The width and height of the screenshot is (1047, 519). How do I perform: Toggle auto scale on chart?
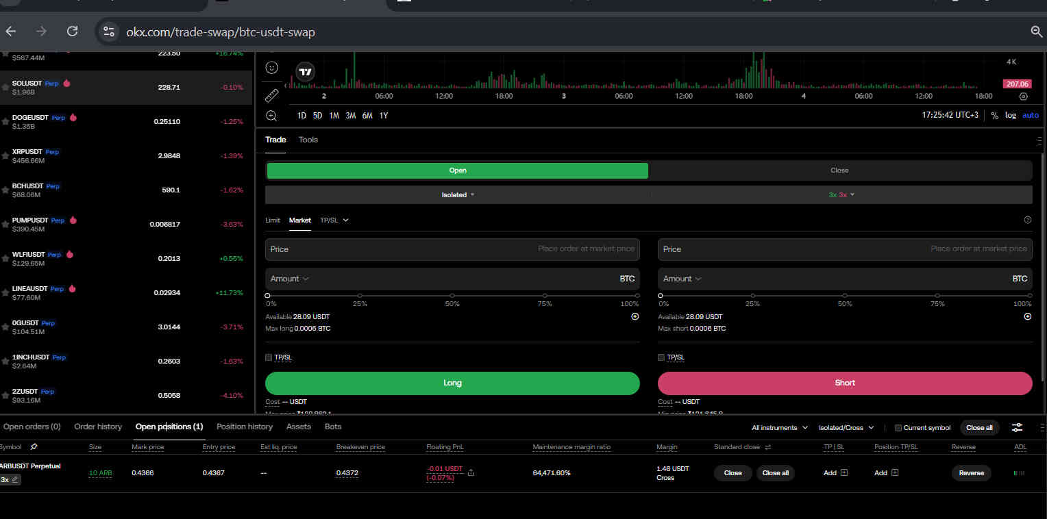click(1031, 116)
